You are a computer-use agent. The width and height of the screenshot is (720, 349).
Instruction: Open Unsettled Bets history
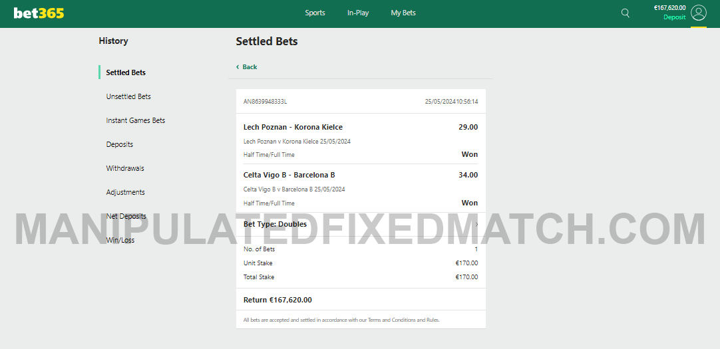pos(128,96)
